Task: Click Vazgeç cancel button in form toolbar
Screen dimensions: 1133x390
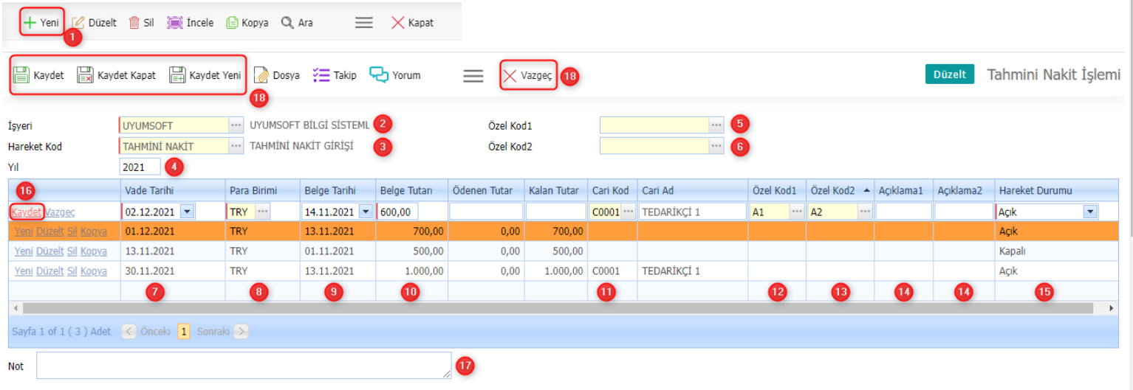Action: [528, 75]
